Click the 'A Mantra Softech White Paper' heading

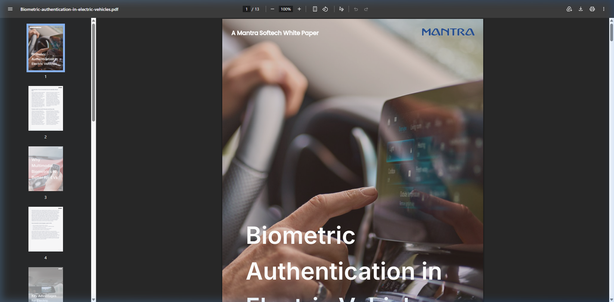(x=275, y=33)
